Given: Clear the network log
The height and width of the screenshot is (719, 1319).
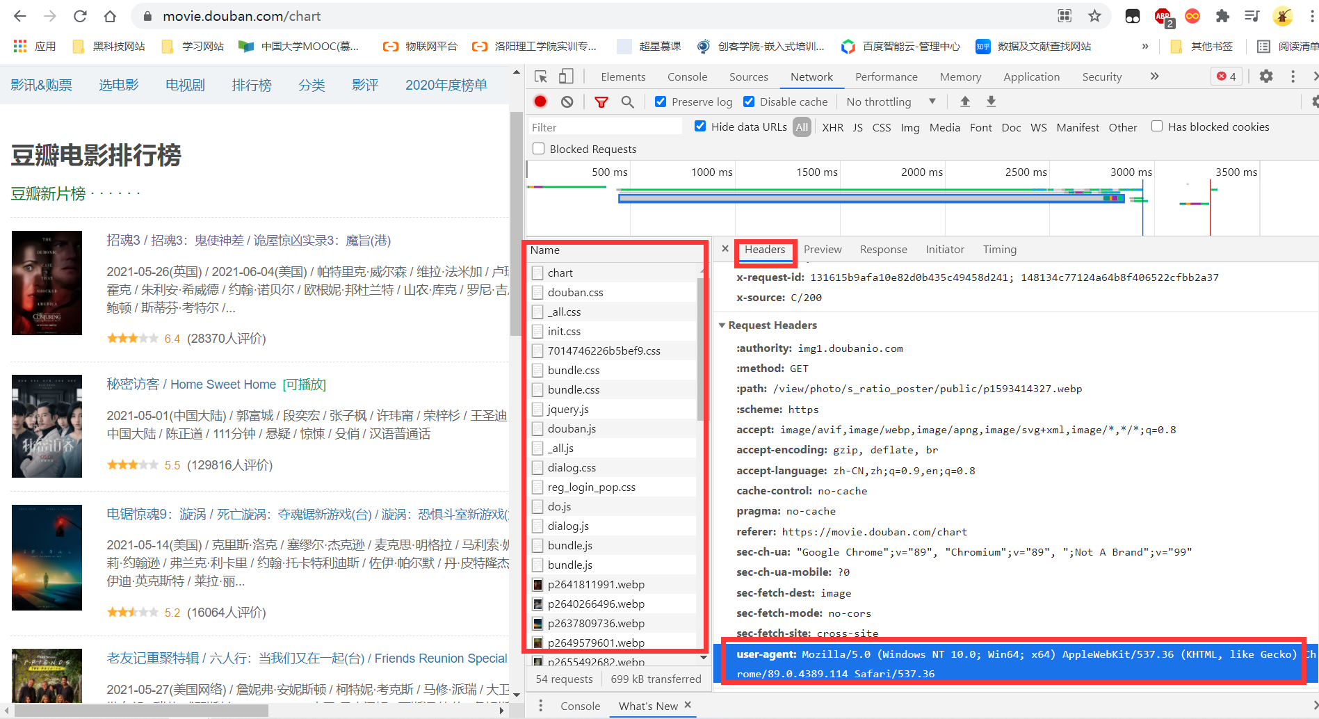Looking at the screenshot, I should click(567, 102).
